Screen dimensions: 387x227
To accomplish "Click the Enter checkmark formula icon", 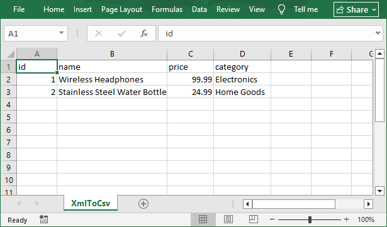I will 121,33.
